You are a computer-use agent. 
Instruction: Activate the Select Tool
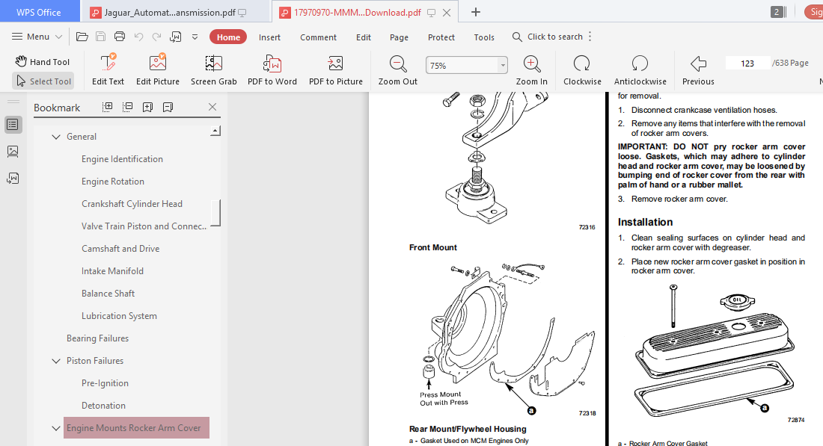click(x=43, y=81)
